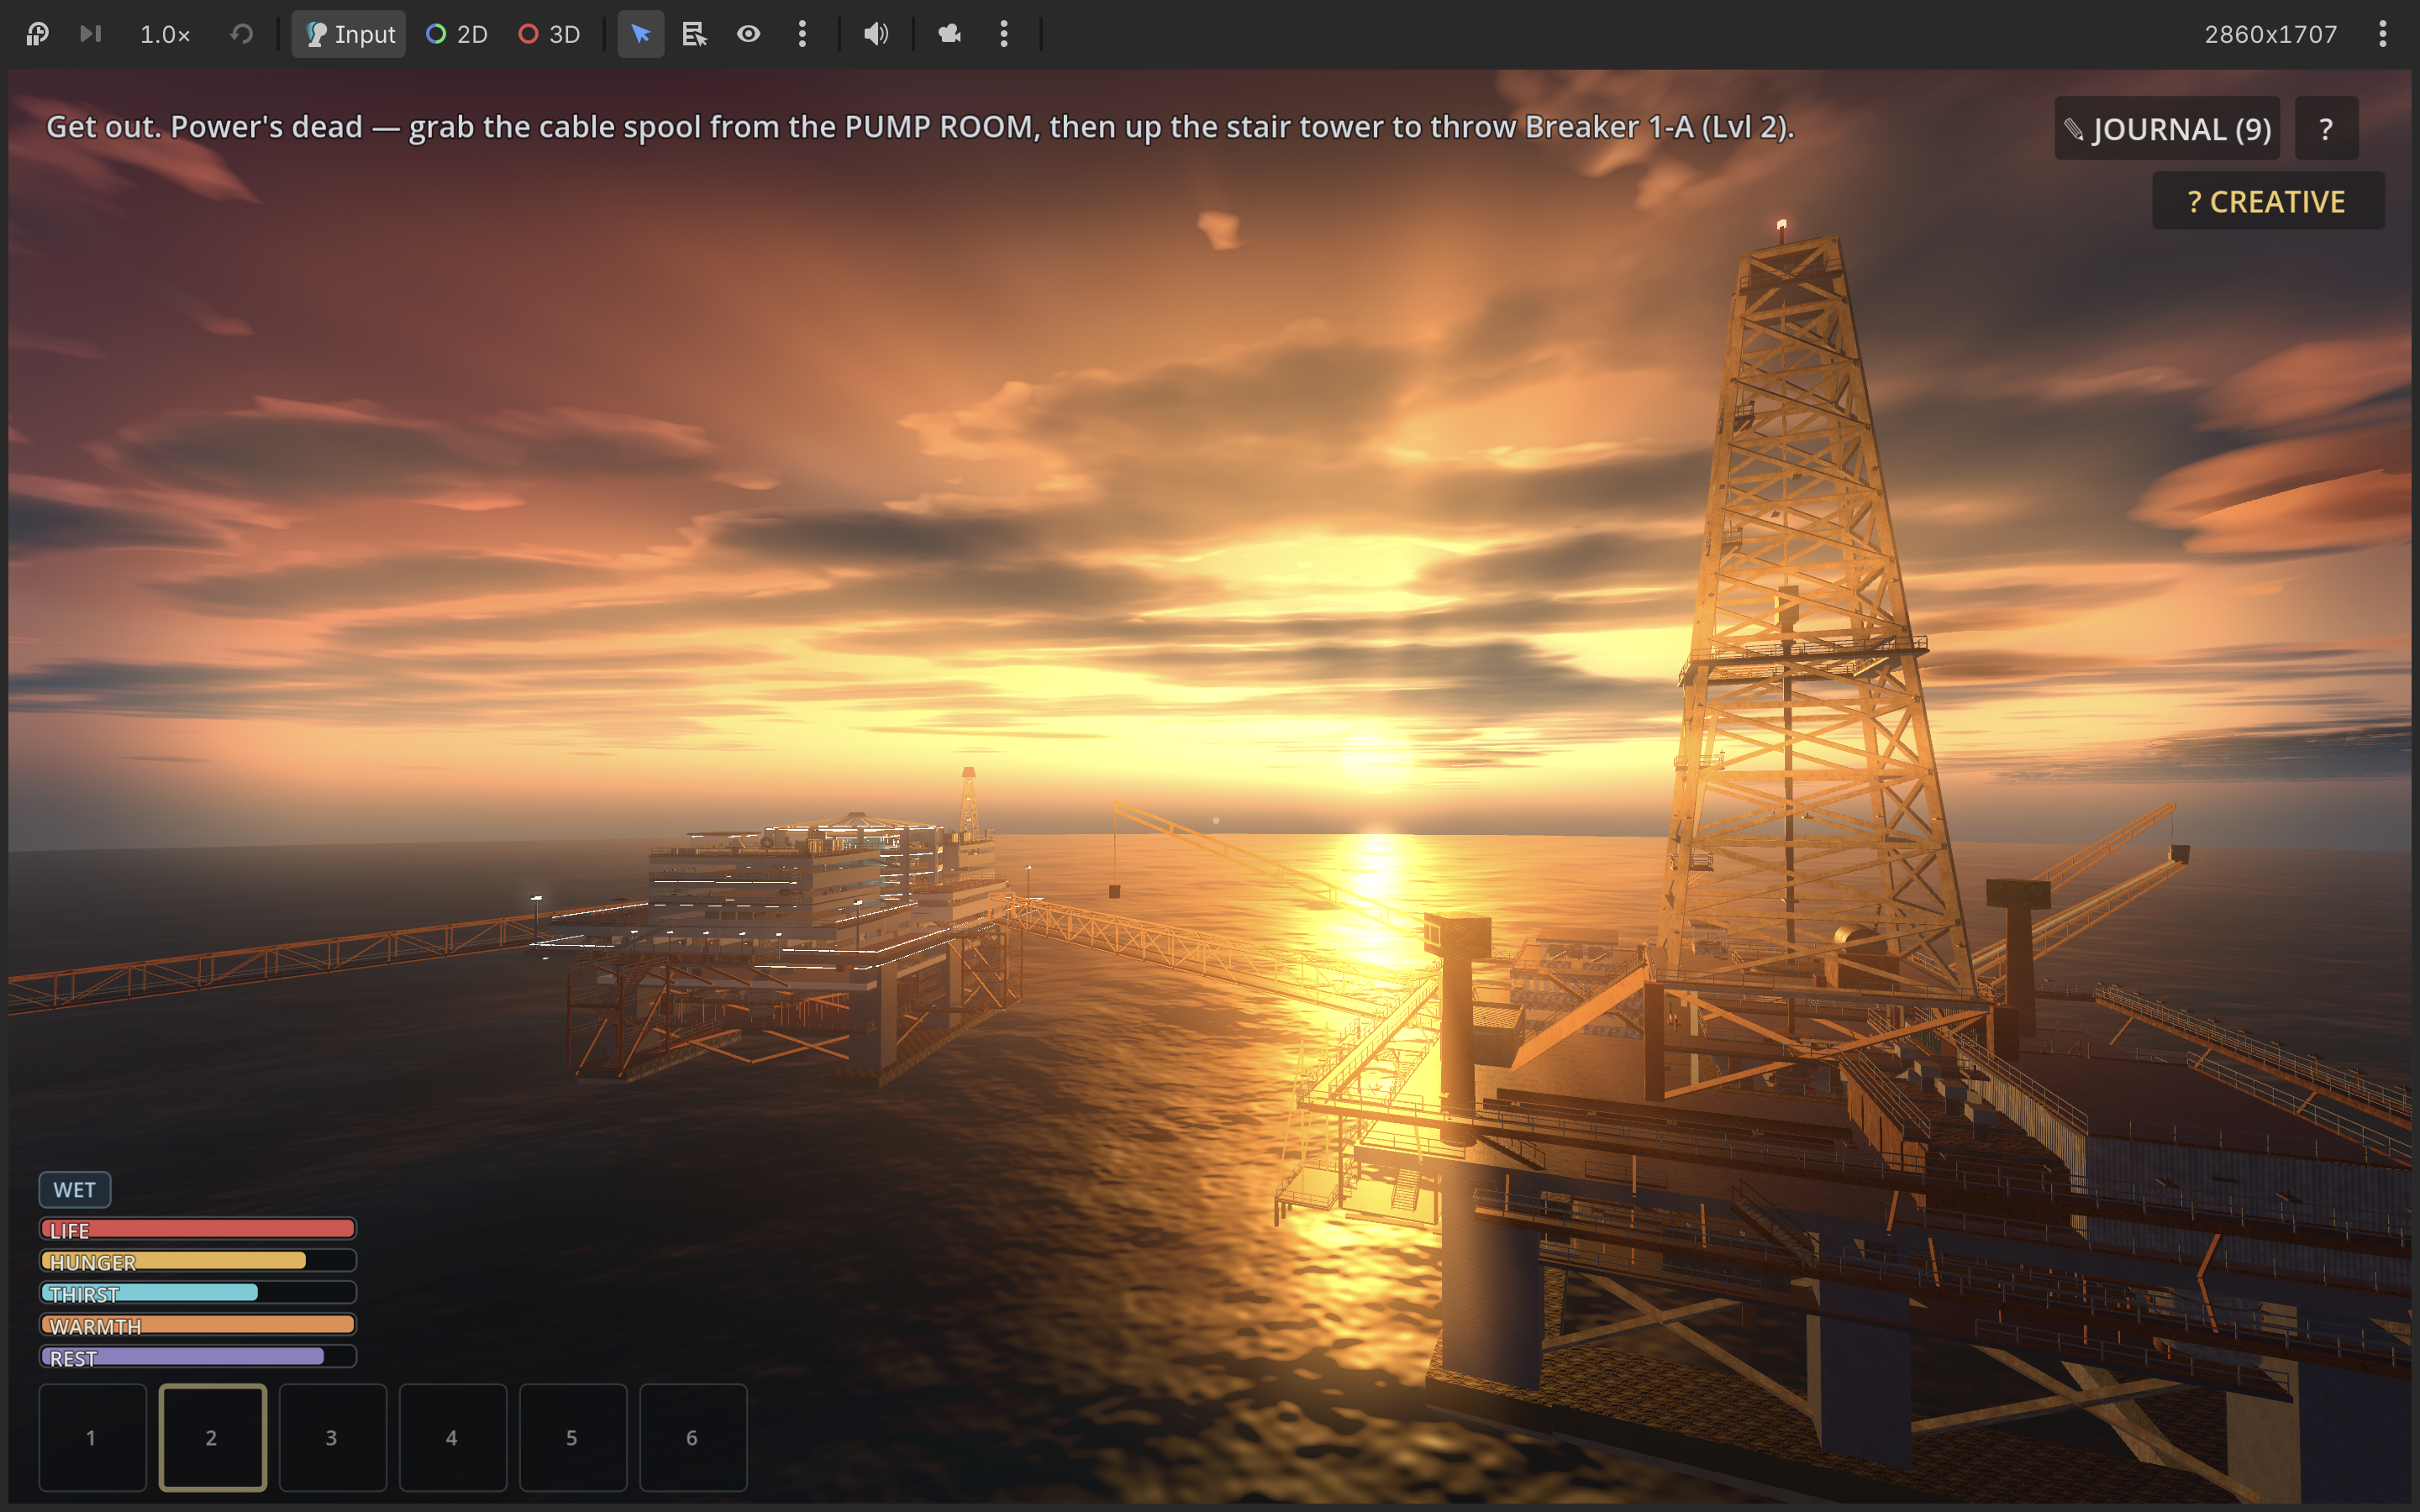Click the HUNGER status bar

pos(198,1261)
